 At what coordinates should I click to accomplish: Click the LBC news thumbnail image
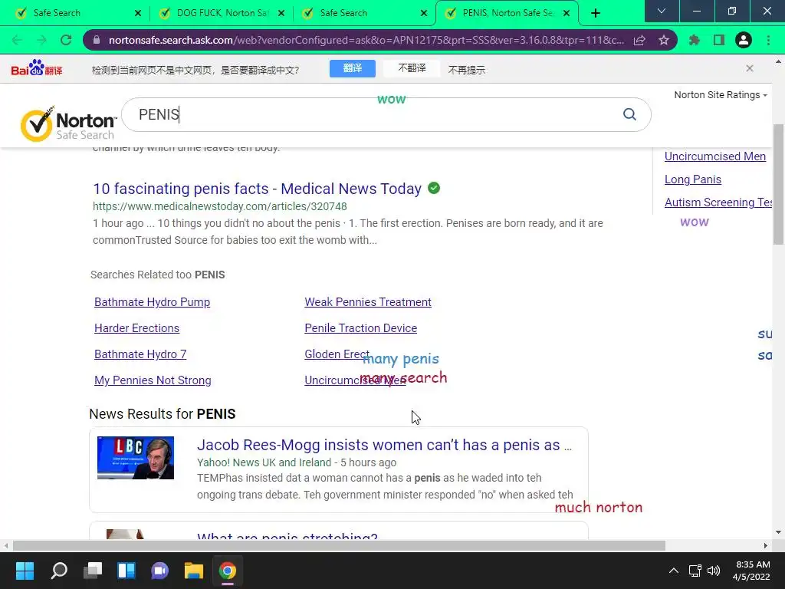pyautogui.click(x=136, y=458)
